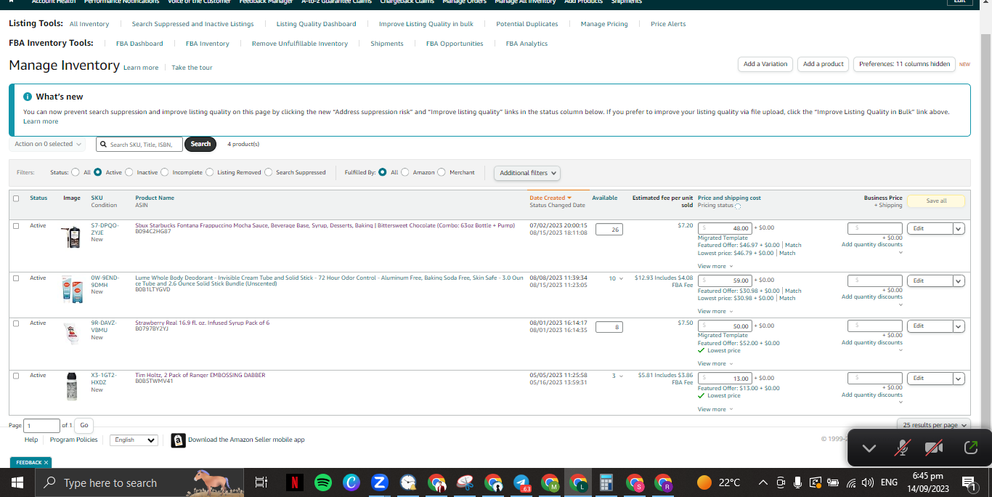Click the What's new info icon
992x497 pixels.
(28, 97)
